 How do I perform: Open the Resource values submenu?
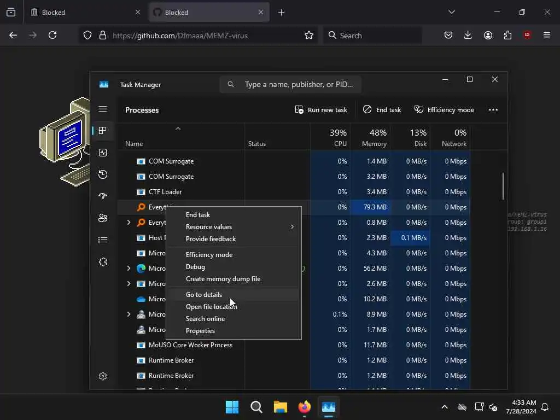click(x=234, y=227)
